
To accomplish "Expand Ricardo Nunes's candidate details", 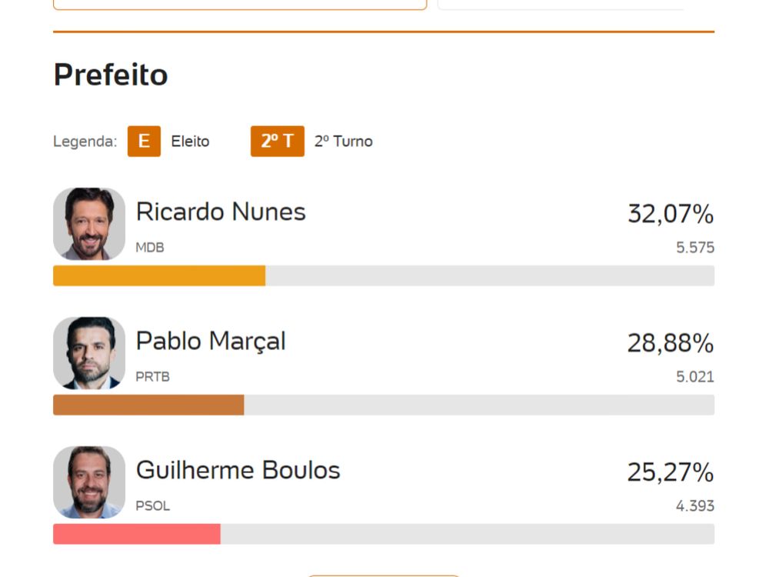I will [x=221, y=212].
